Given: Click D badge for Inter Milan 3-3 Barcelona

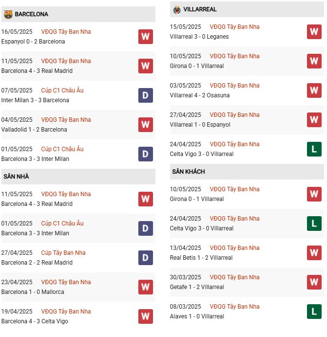Looking at the screenshot, I should tap(146, 95).
